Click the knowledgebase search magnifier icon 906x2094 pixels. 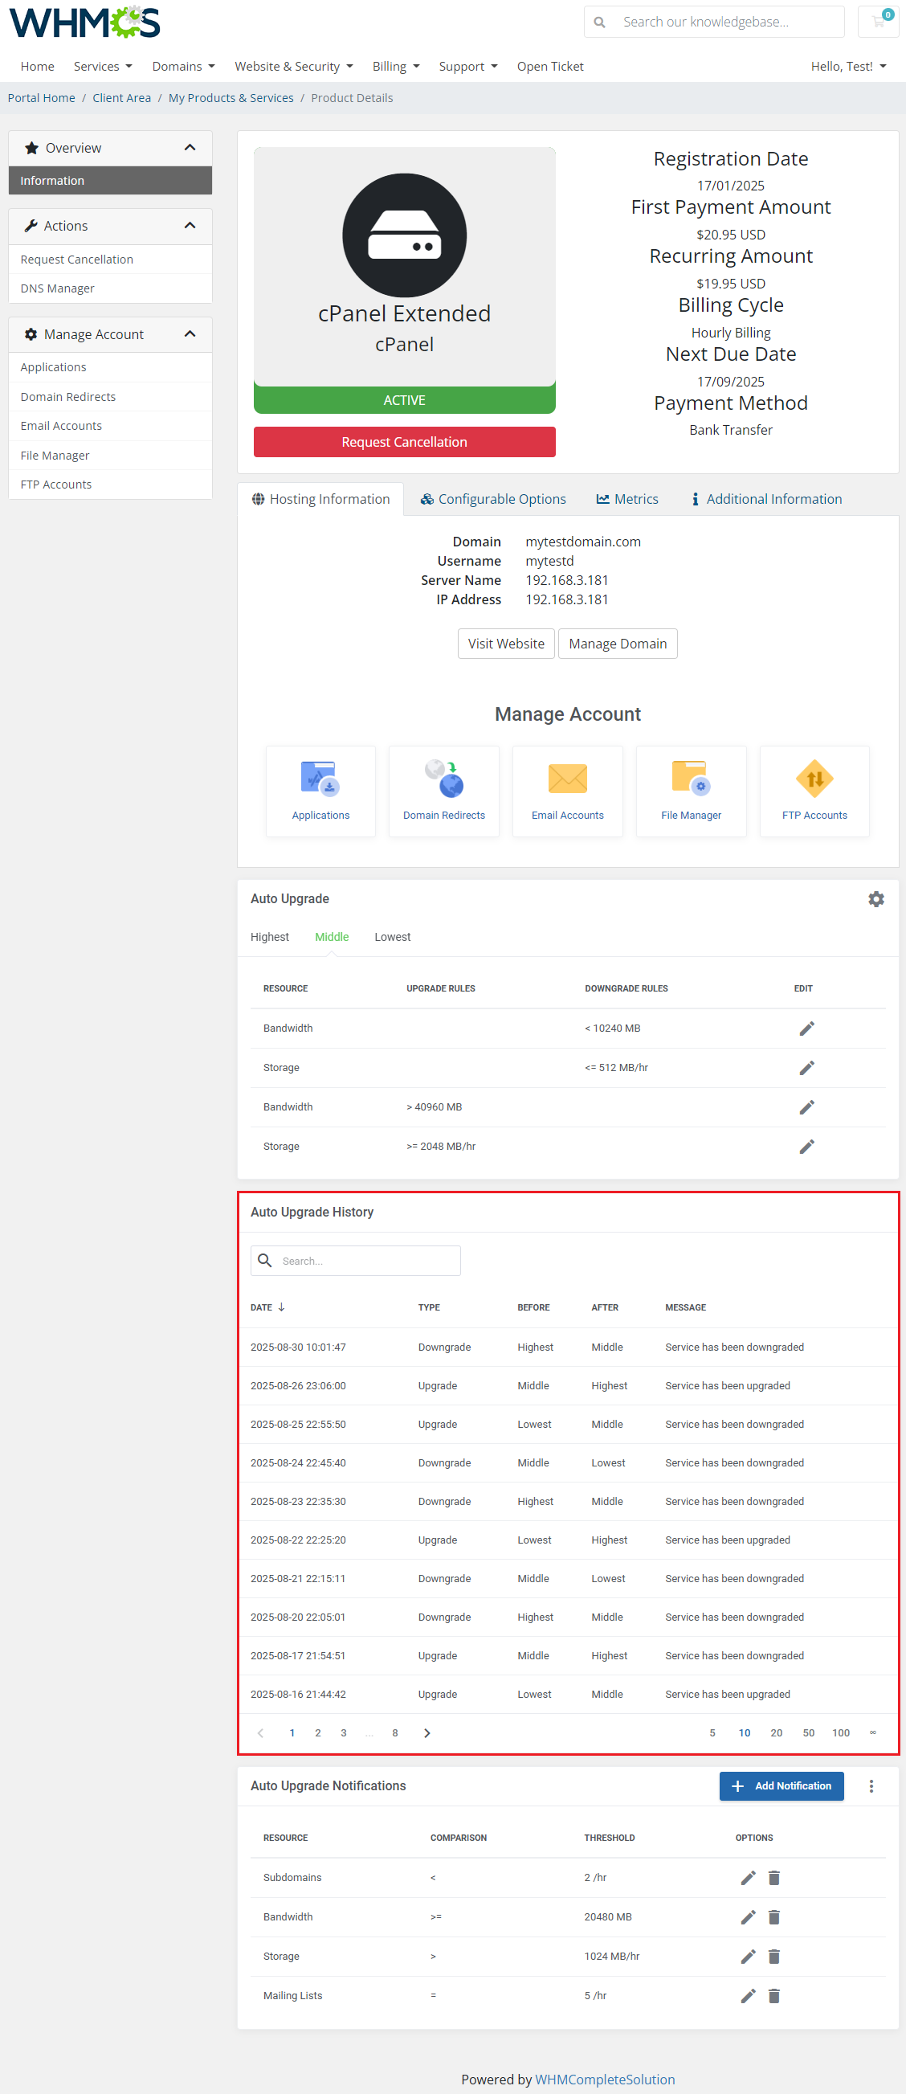point(600,22)
